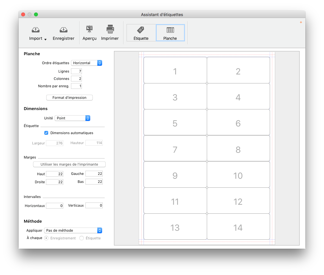
Task: Click the Horizontaux interval field
Action: [x=55, y=206]
